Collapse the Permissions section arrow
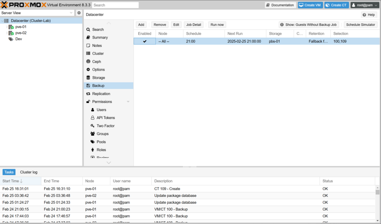Image resolution: width=381 pixels, height=224 pixels. pos(128,102)
